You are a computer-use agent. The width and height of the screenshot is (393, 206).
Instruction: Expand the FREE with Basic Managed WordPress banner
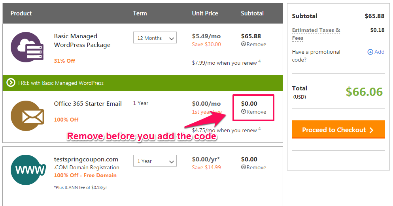[143, 83]
